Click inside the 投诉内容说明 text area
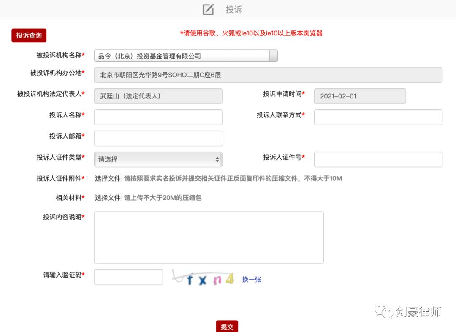The height and width of the screenshot is (332, 456). pos(209,237)
